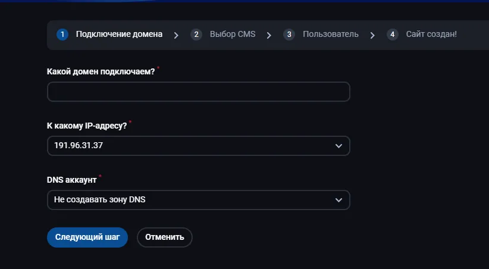Viewport: 489px width, 269px height.
Task: Expand the DNS account dropdown
Action: [x=198, y=200]
